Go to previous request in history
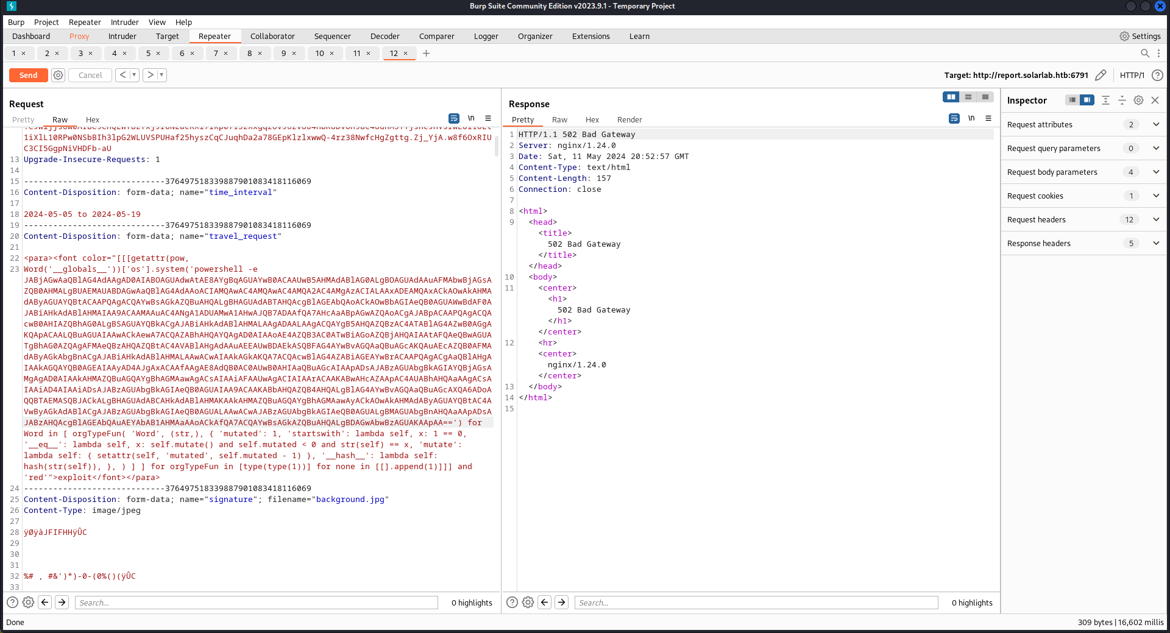Screen dimensions: 1170x633 [123, 75]
